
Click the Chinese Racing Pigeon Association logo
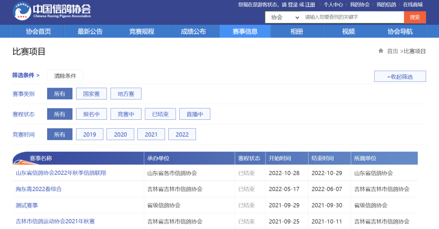(52, 11)
